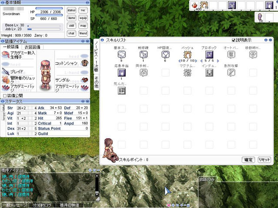Select the ノービス・1次職 skill tab
Screen dimensions: 278x208
point(96,56)
